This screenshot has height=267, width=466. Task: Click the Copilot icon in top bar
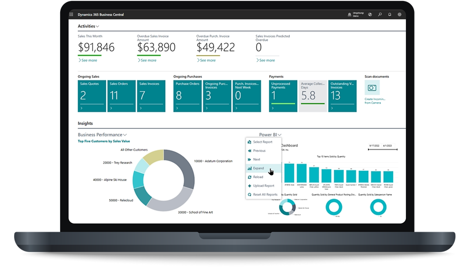point(370,14)
